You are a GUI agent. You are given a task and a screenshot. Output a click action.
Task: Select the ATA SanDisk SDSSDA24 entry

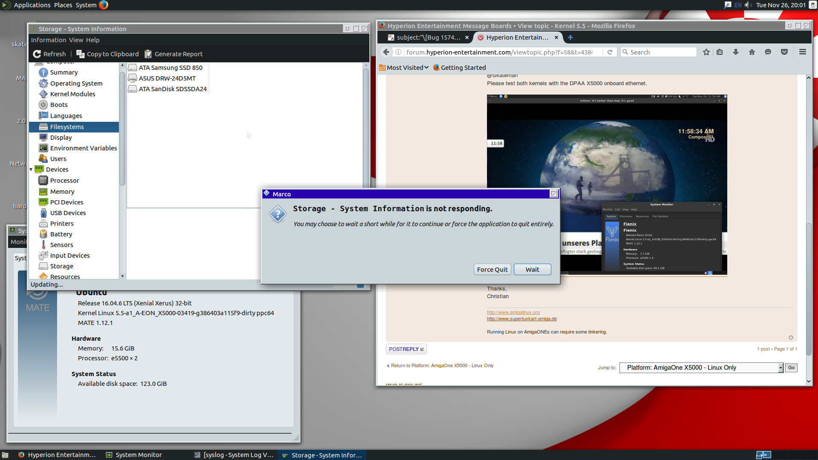tap(167, 89)
